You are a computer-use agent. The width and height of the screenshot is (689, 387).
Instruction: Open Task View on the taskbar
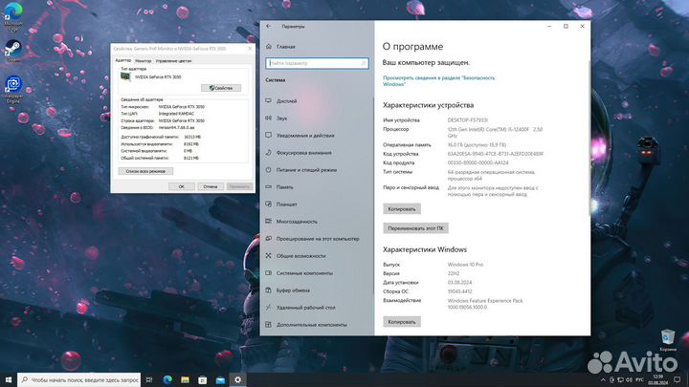(x=149, y=379)
